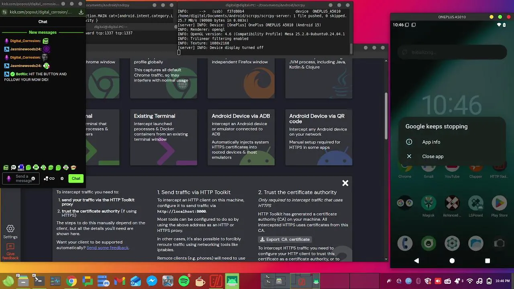Image resolution: width=514 pixels, height=289 pixels.
Task: Open chat settings gear icon
Action: (62, 179)
